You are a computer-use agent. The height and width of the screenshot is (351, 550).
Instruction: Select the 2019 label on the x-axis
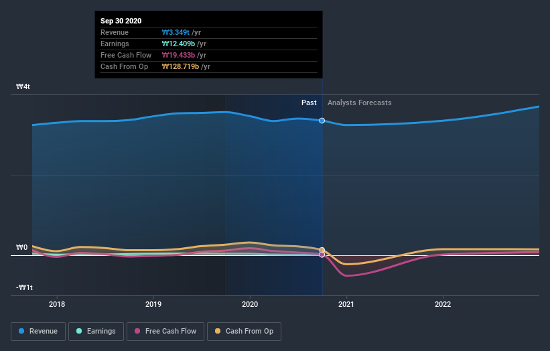click(x=153, y=304)
